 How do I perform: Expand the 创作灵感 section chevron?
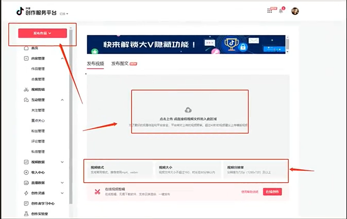[62, 193]
